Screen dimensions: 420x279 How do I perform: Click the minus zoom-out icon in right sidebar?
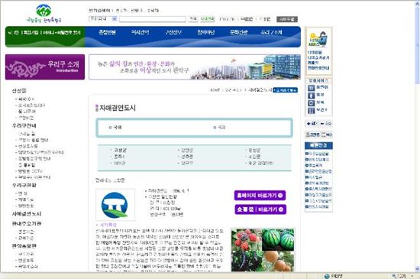tap(322, 124)
